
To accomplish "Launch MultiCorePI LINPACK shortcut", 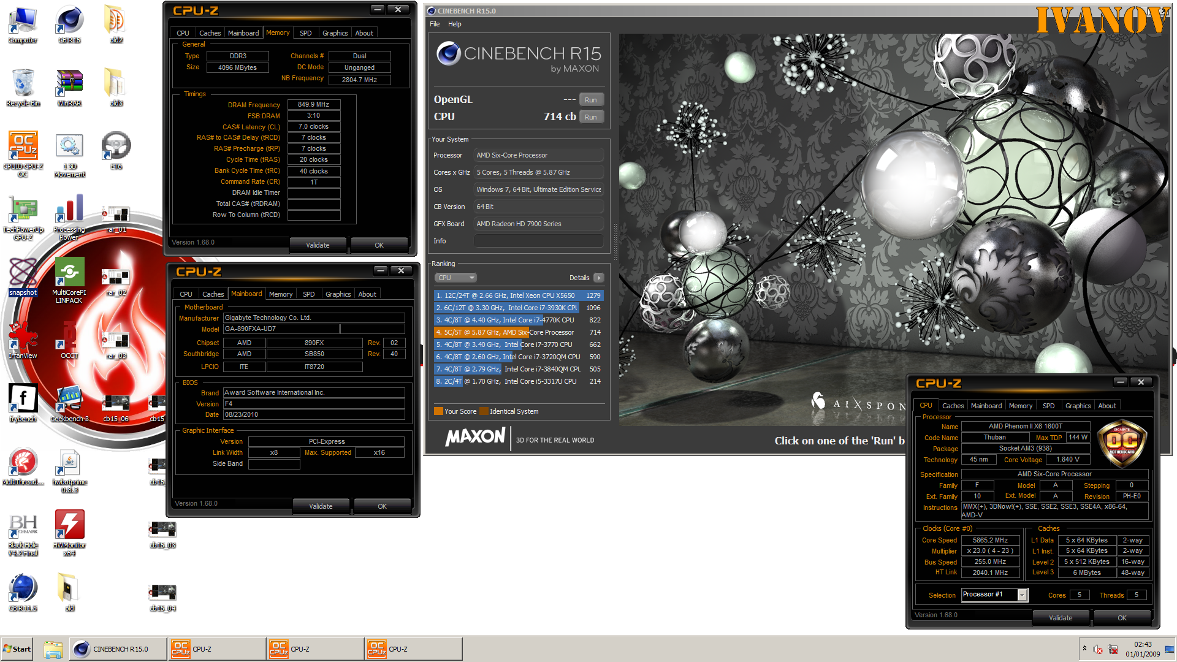I will [69, 280].
